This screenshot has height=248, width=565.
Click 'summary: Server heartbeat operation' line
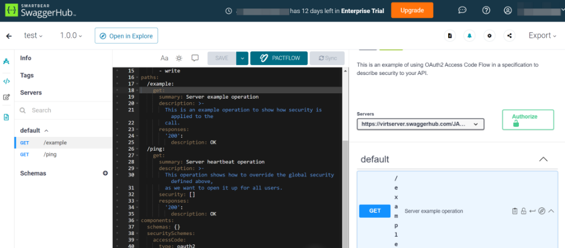point(212,162)
